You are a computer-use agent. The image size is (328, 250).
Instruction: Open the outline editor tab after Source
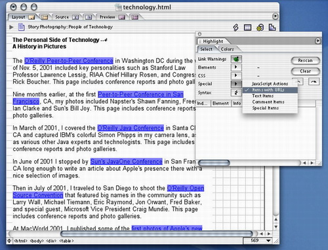89,17
